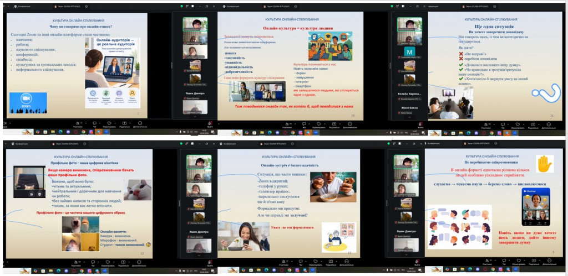Screen dimensions: 568x276
Task: Expand participant list chevron beside 'Онлайн-зустріч ≠ багатозадачність' slide
Action: (407, 254)
